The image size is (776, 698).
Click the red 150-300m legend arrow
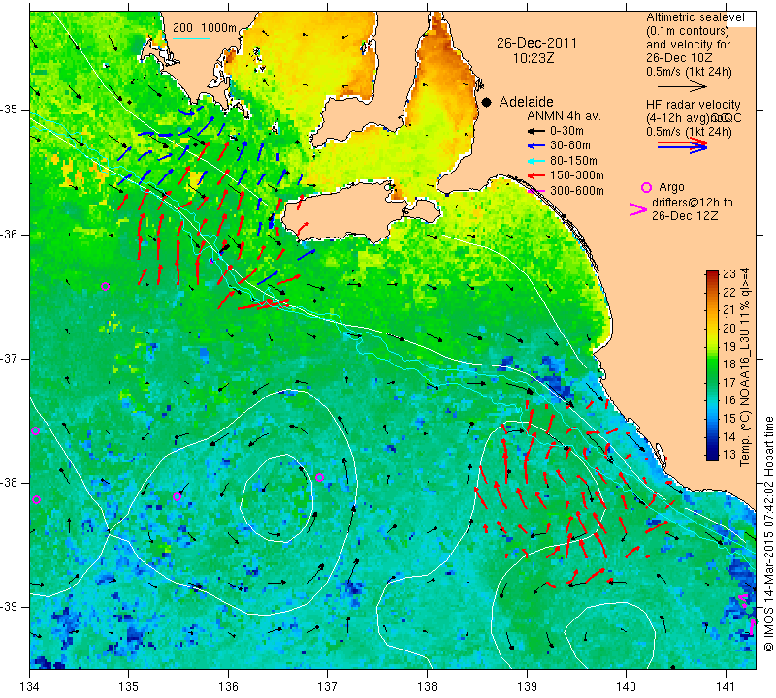click(x=535, y=175)
